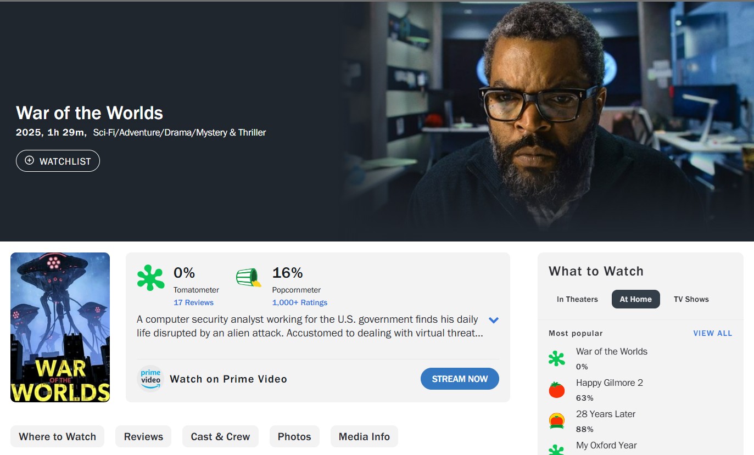The height and width of the screenshot is (455, 754).
Task: Expand the movie synopsis with the chevron
Action: pyautogui.click(x=493, y=320)
